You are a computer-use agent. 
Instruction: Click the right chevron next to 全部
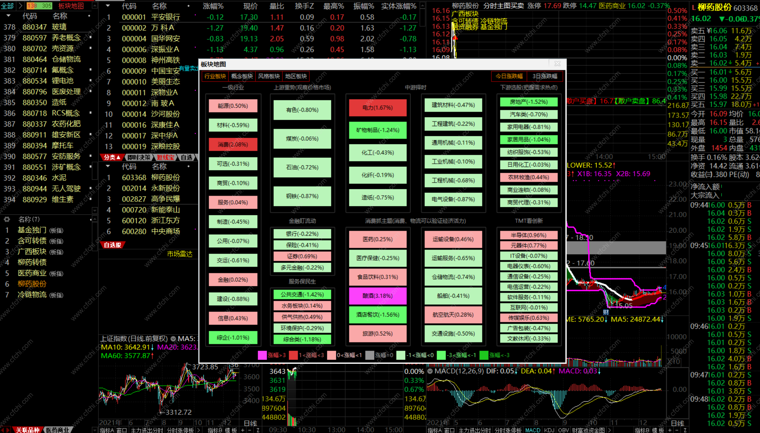point(20,5)
